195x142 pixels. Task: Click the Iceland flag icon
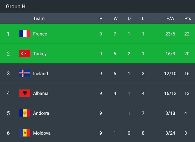pos(25,73)
